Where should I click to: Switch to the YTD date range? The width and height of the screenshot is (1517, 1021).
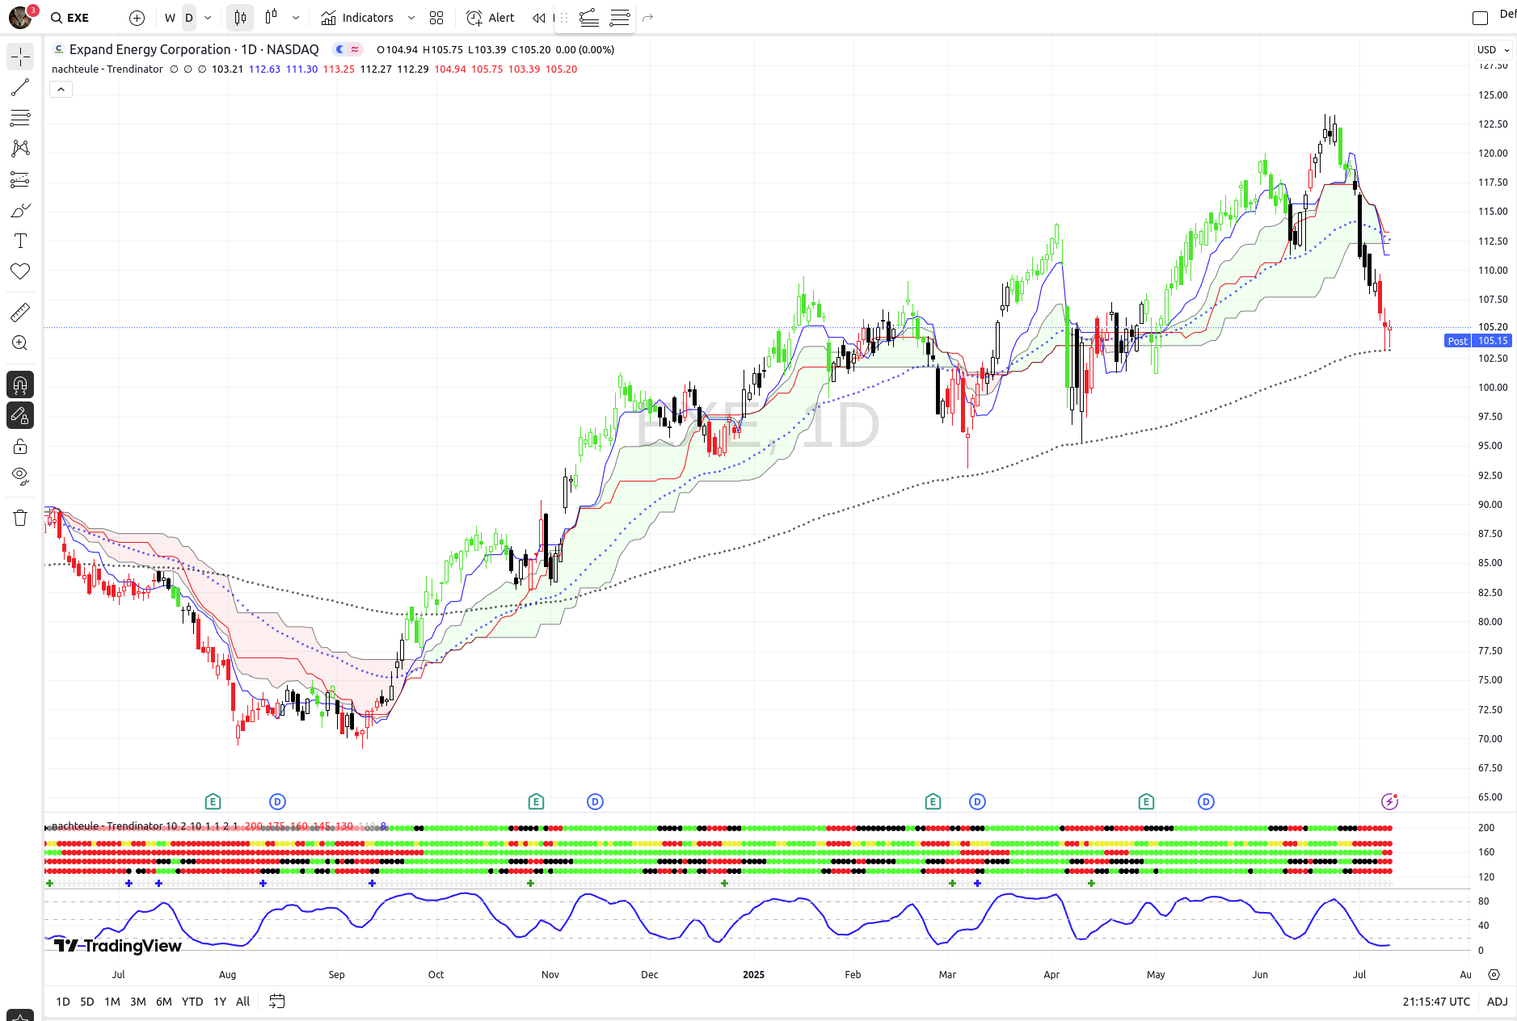pyautogui.click(x=192, y=1002)
